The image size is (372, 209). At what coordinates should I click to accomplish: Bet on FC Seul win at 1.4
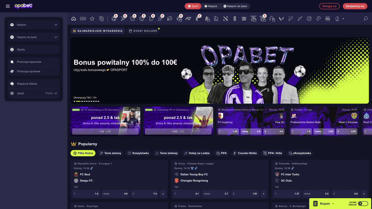(86, 194)
